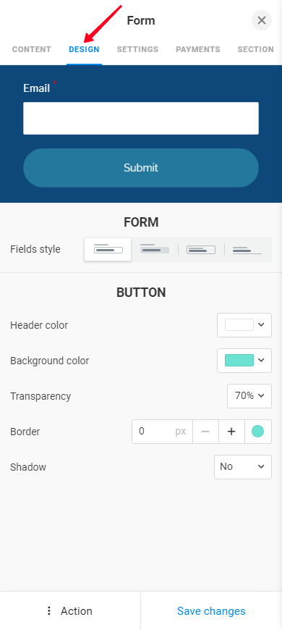Open the Transparency 70% dropdown
Screen dimensions: 282x630
click(x=249, y=396)
